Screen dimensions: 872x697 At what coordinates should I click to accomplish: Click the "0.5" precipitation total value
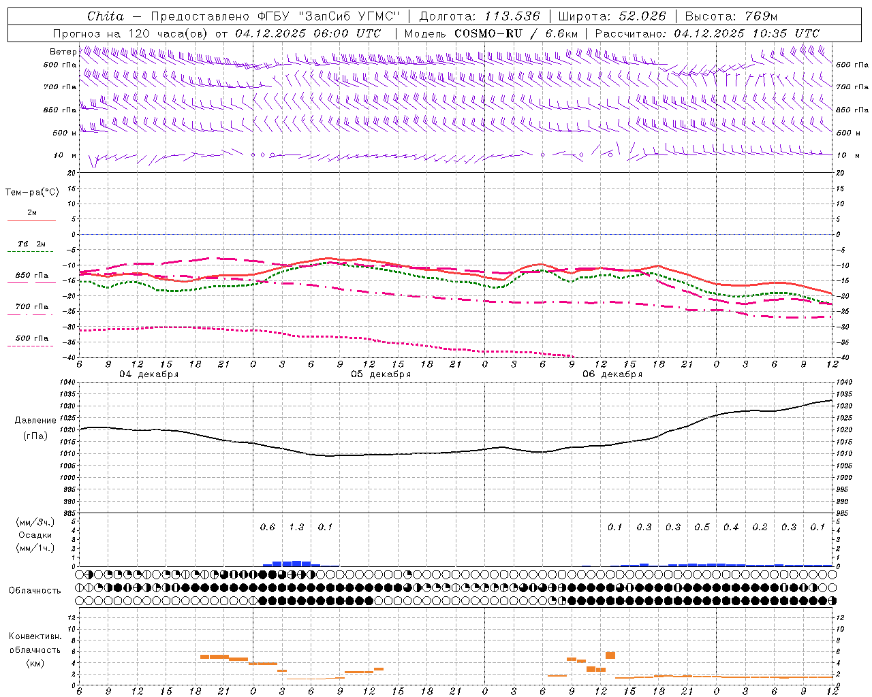pyautogui.click(x=702, y=528)
